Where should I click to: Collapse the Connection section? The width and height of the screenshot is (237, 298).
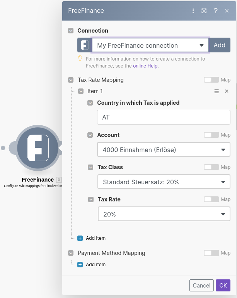coord(71,31)
